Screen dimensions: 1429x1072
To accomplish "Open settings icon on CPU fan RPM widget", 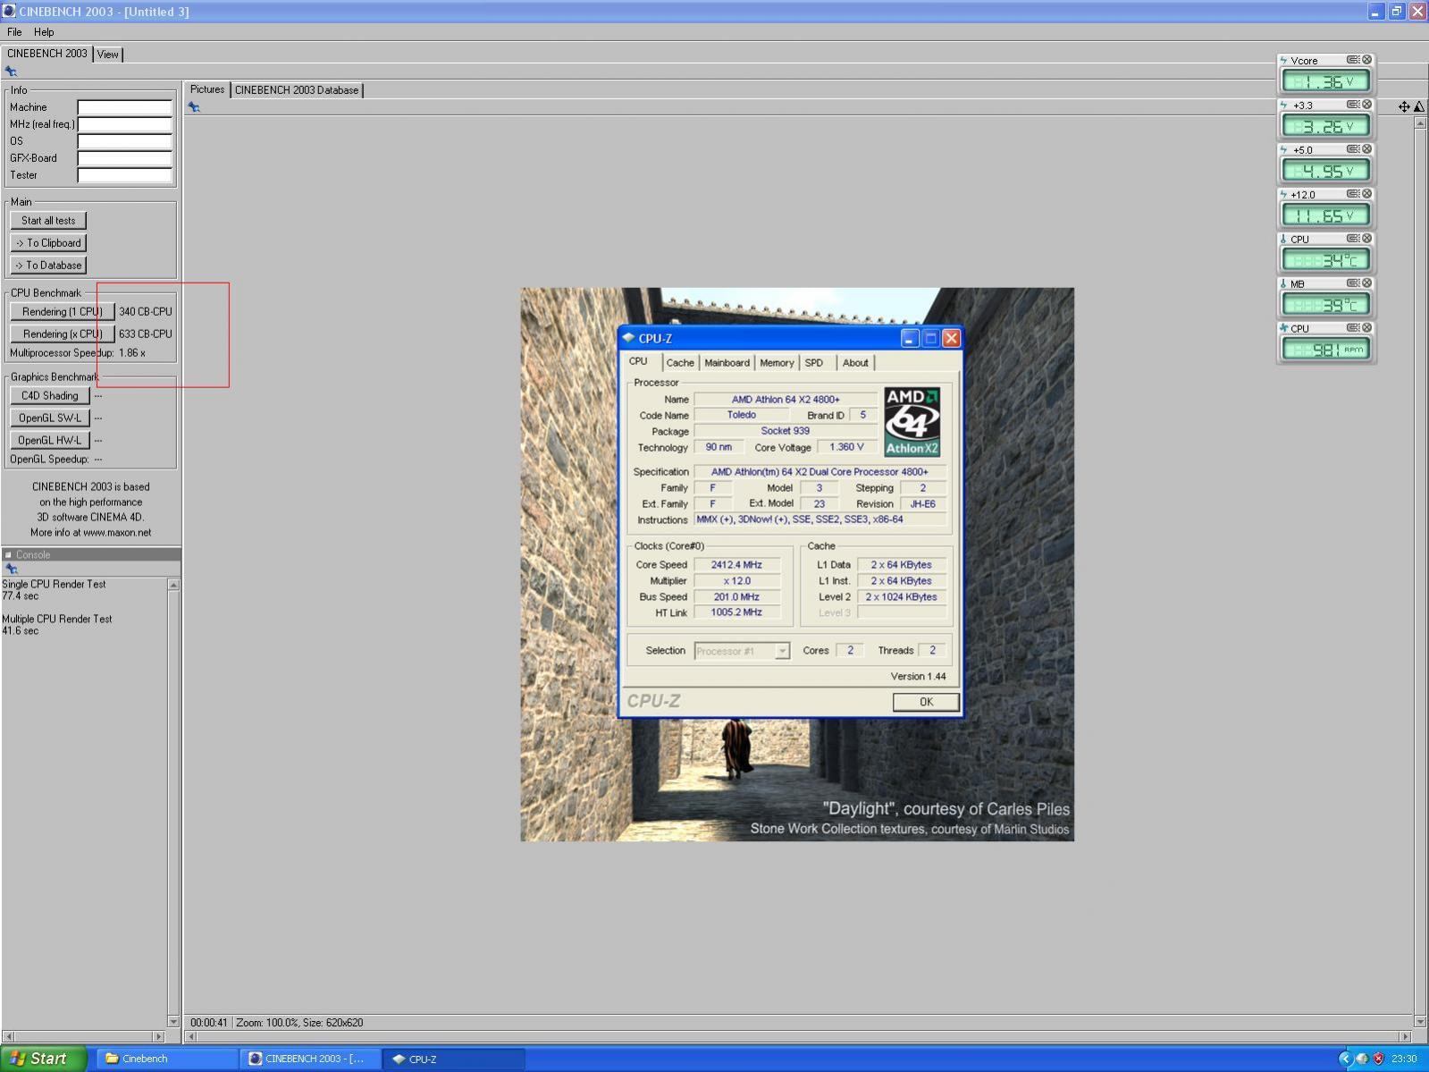I will 1353,328.
